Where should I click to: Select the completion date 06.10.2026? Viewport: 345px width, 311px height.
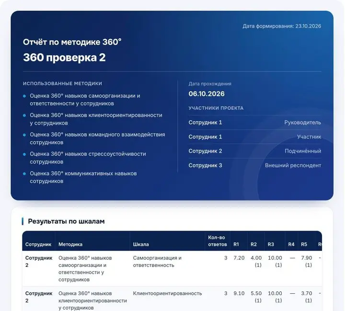207,93
